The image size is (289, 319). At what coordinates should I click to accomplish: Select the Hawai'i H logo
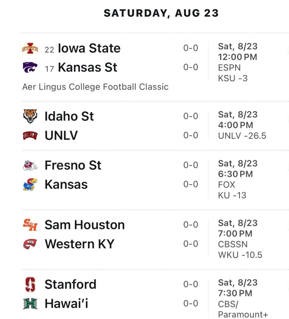tap(30, 303)
